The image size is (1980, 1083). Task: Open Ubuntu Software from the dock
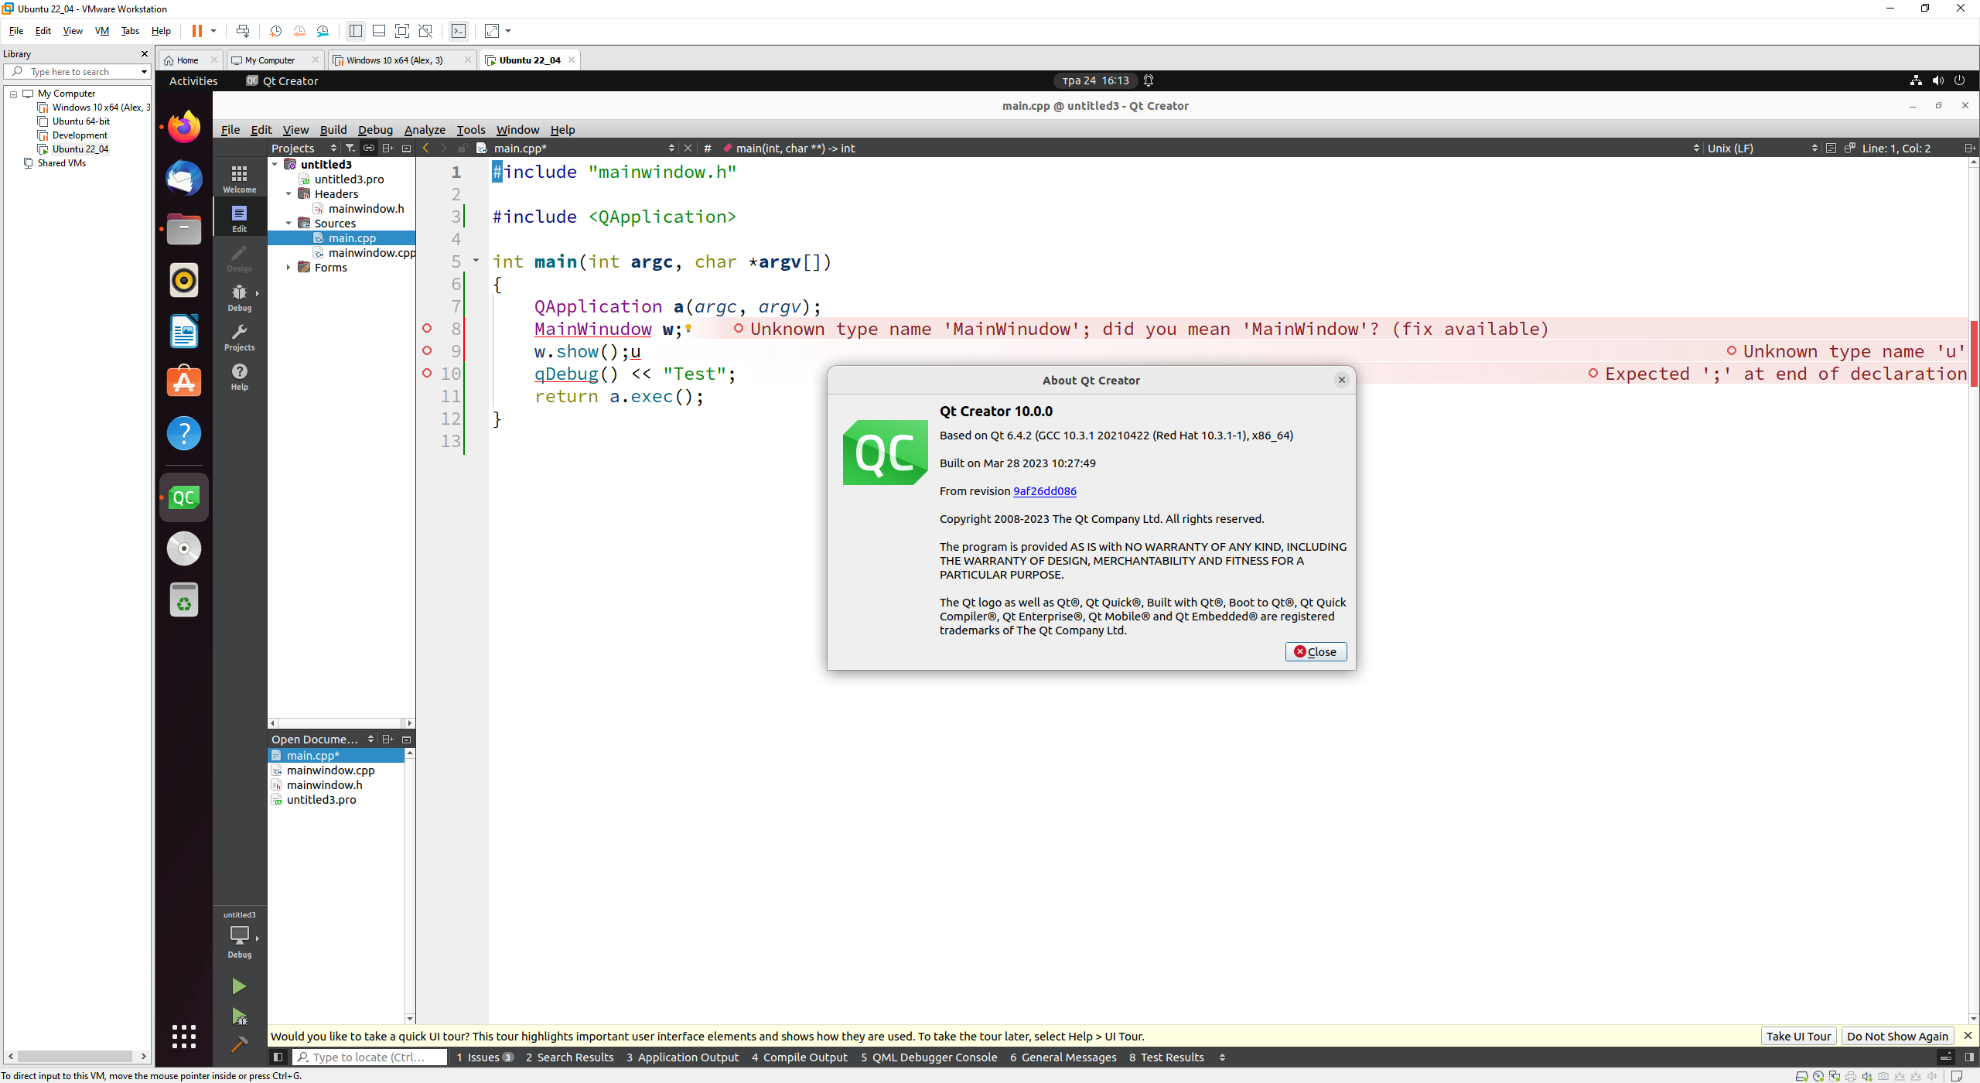[184, 382]
